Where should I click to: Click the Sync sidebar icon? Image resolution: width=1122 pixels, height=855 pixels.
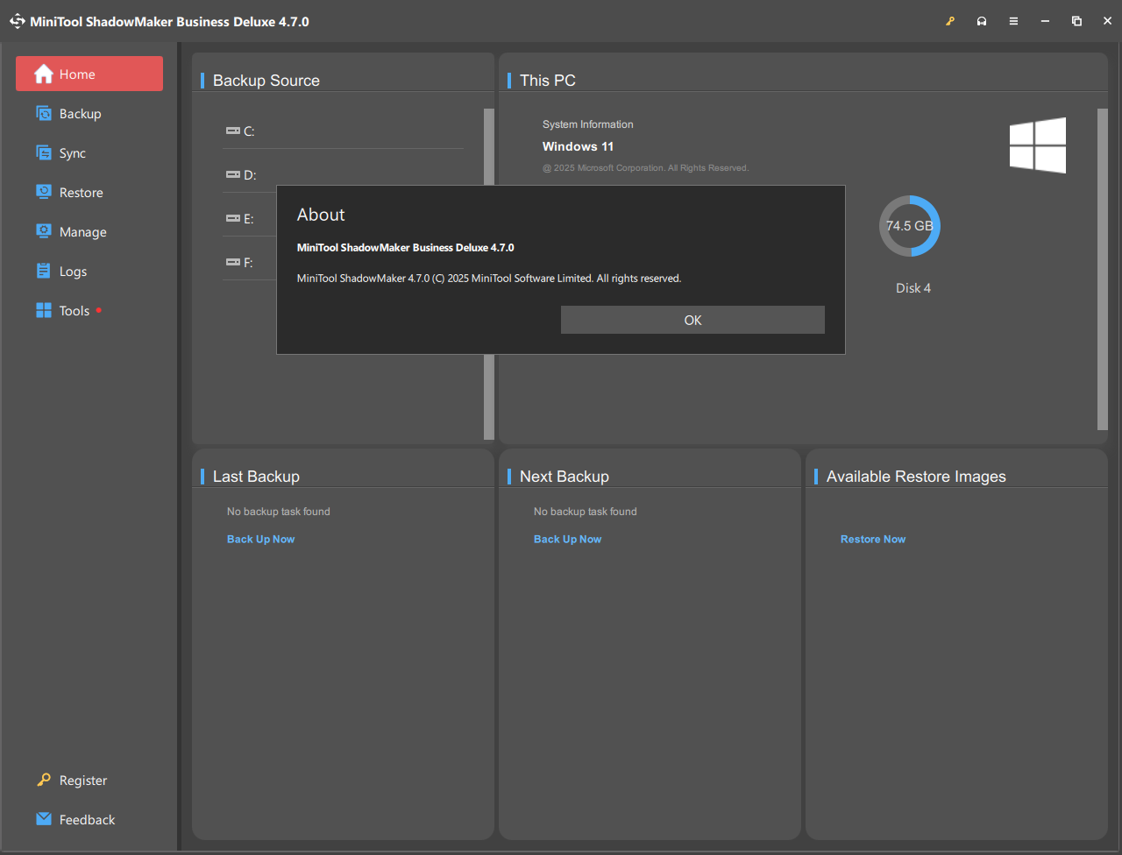pos(44,152)
